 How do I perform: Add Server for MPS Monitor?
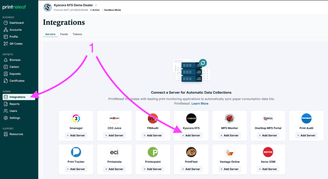pyautogui.click(x=230, y=135)
